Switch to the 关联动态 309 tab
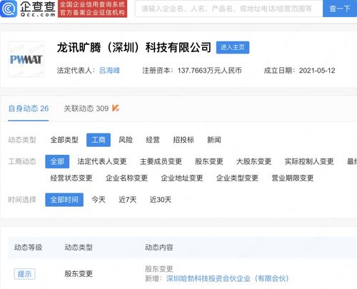 point(86,108)
